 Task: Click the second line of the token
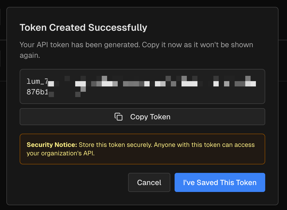pyautogui.click(x=37, y=92)
